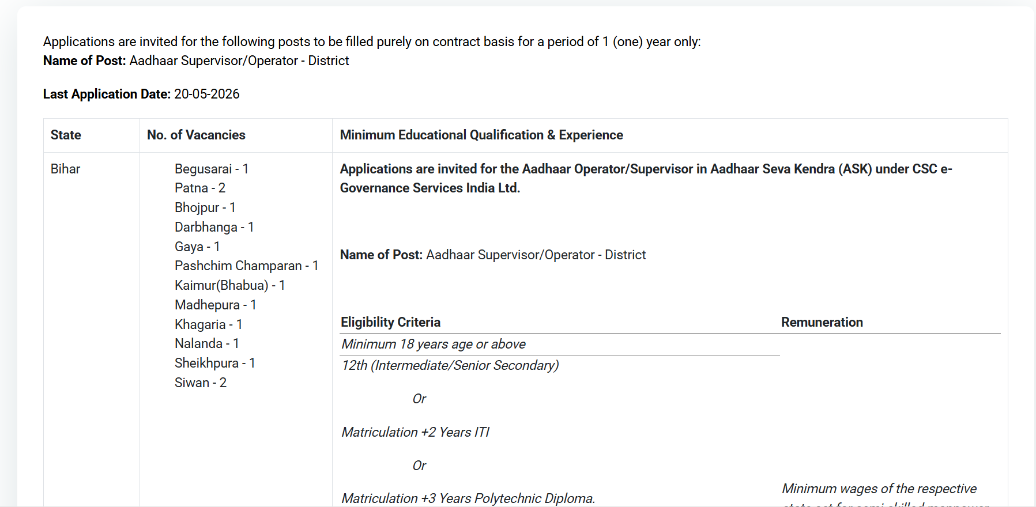This screenshot has height=507, width=1036.
Task: Select the Patna - 2 vacancy entry
Action: pos(199,188)
